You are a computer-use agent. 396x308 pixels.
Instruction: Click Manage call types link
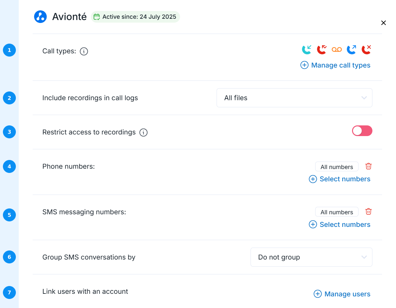pos(336,65)
